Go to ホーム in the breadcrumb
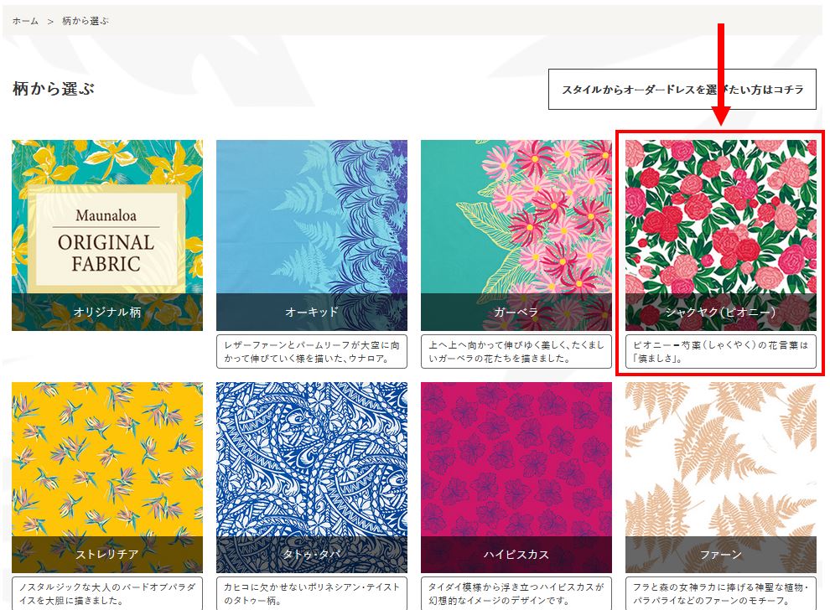The height and width of the screenshot is (610, 830). (25, 21)
